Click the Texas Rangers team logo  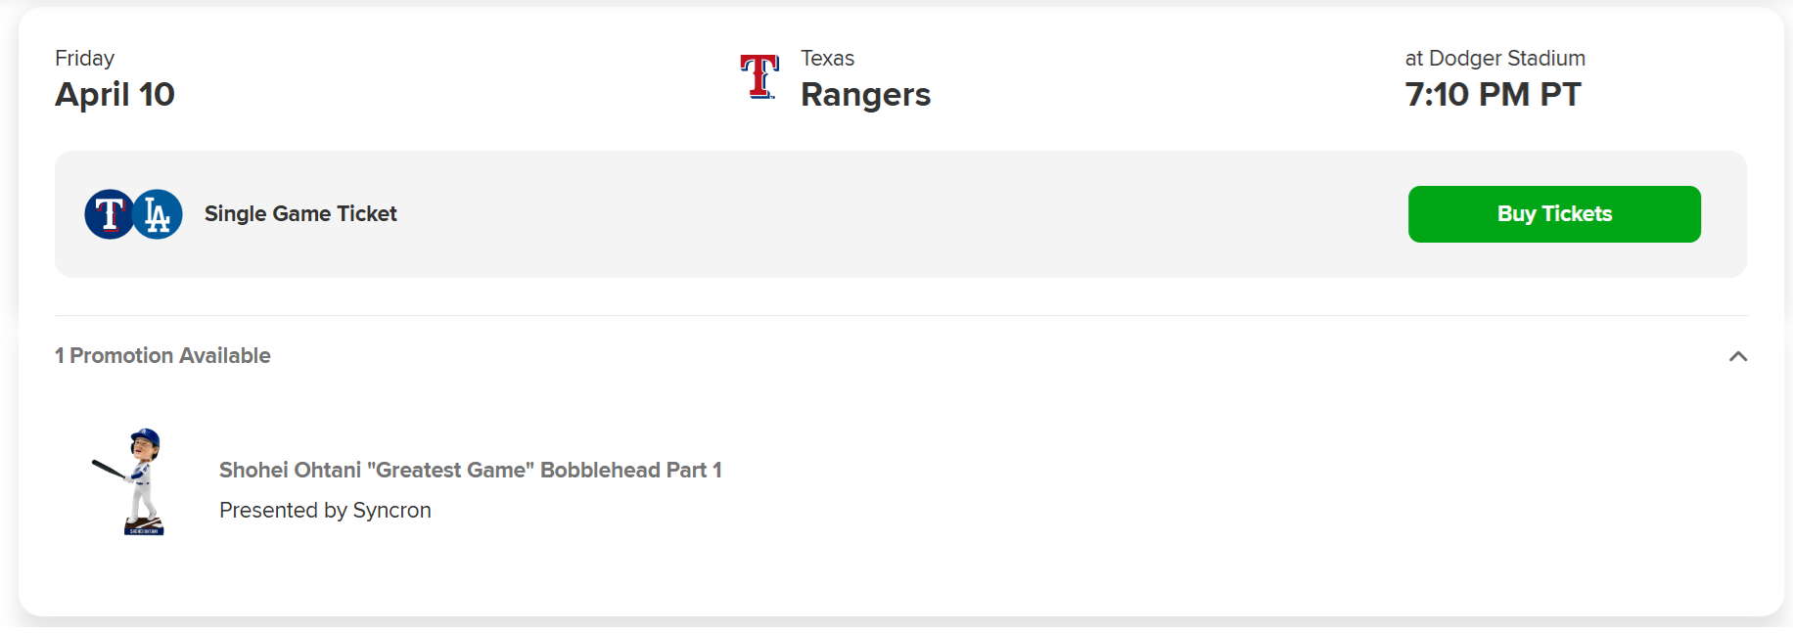tap(759, 77)
